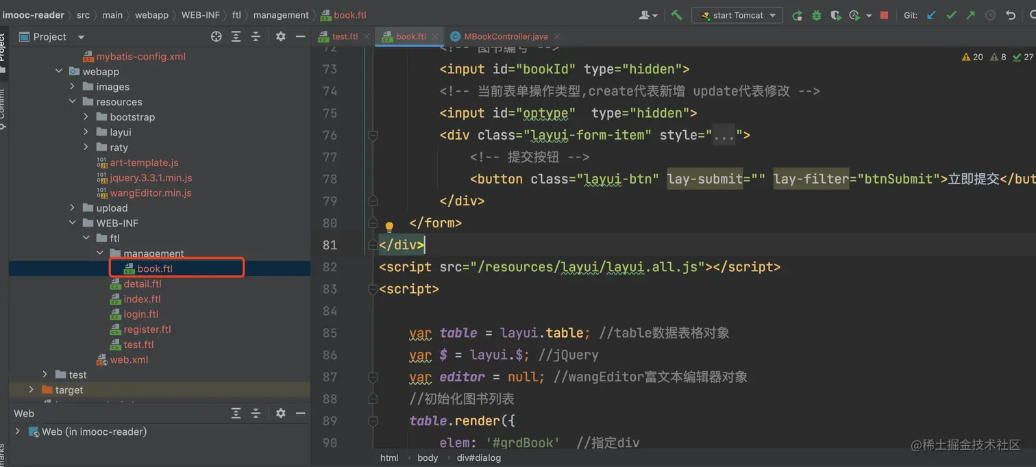The width and height of the screenshot is (1036, 467).
Task: Select web.xml file
Action: point(129,359)
